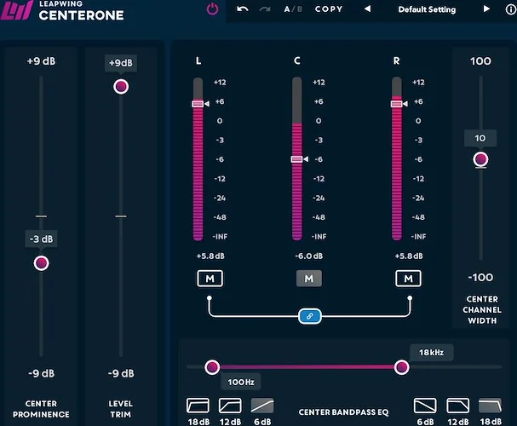Mute the right channel

click(409, 279)
